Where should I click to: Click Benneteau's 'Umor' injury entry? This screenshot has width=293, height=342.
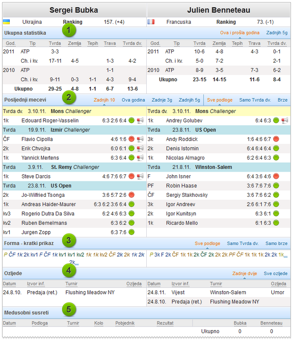coord(278,293)
